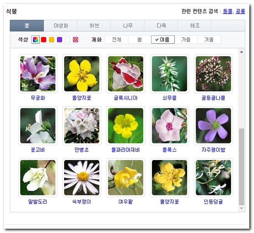Open the 꽃고비 white flower thumbnail
The width and height of the screenshot is (254, 233).
38,126
